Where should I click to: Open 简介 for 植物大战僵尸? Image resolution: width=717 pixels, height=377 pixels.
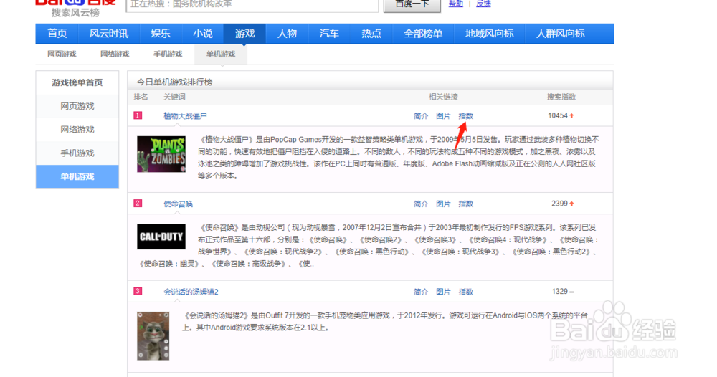(x=421, y=116)
